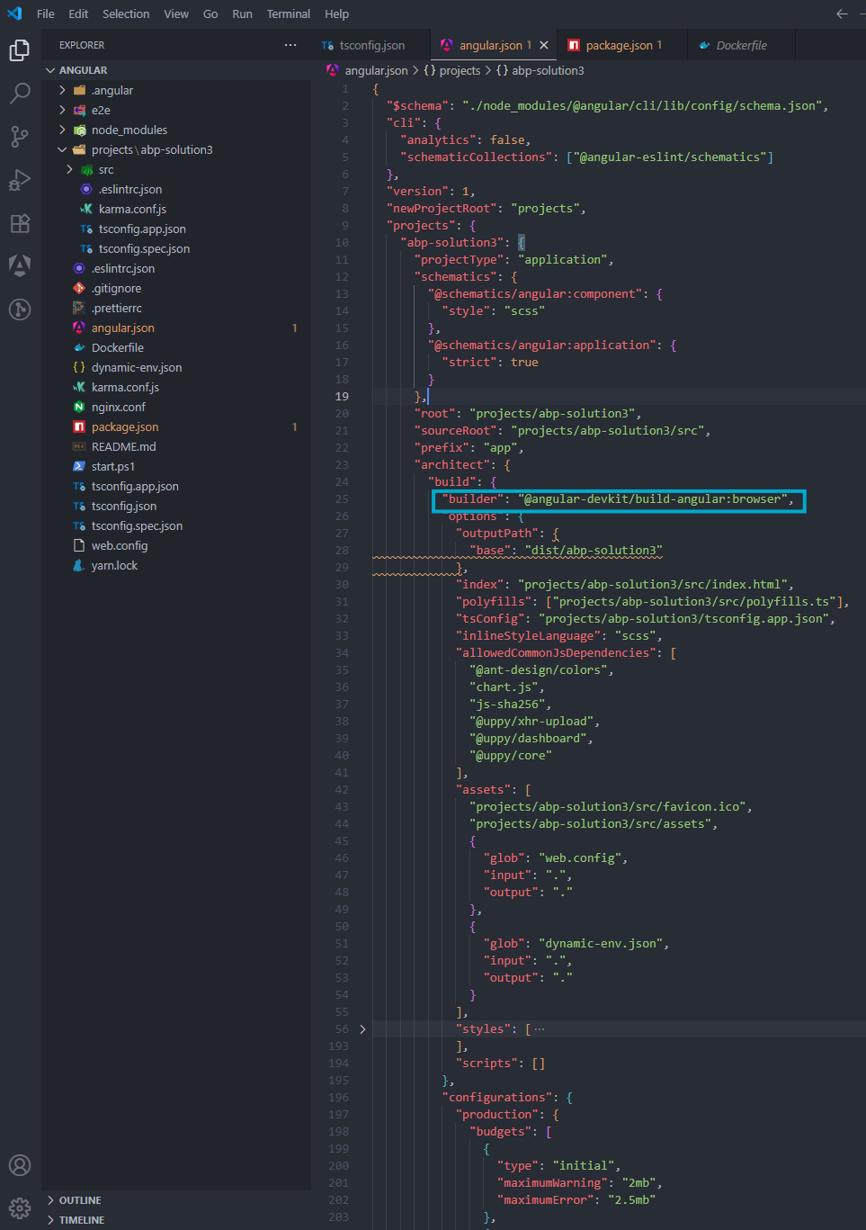This screenshot has height=1230, width=866.
Task: Click the projects breadcrumb segment
Action: (x=460, y=70)
